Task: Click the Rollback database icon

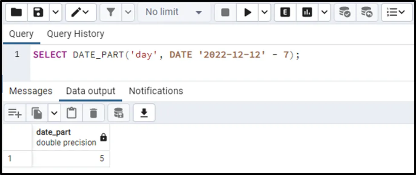Action: [x=367, y=13]
